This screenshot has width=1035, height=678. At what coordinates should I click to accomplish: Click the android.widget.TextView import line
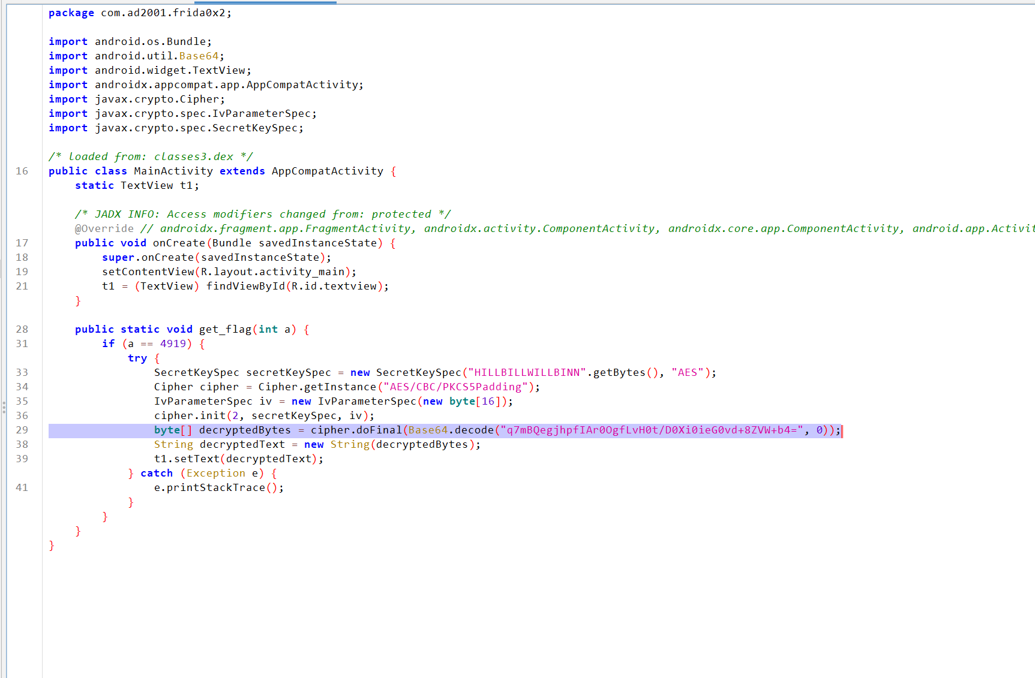150,70
